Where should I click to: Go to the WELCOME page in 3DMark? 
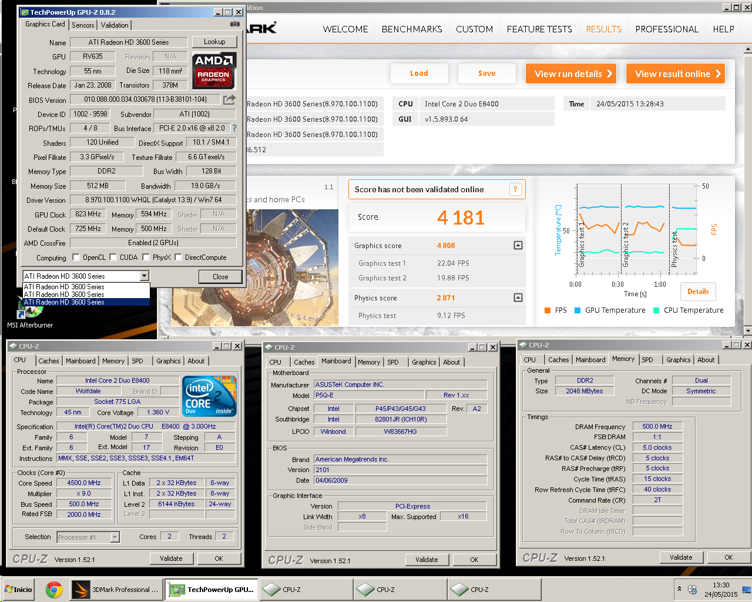pyautogui.click(x=345, y=29)
